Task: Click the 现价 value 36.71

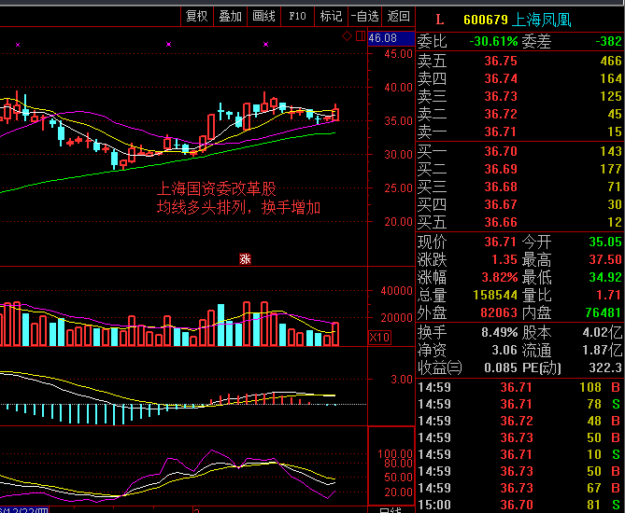Action: (x=500, y=242)
